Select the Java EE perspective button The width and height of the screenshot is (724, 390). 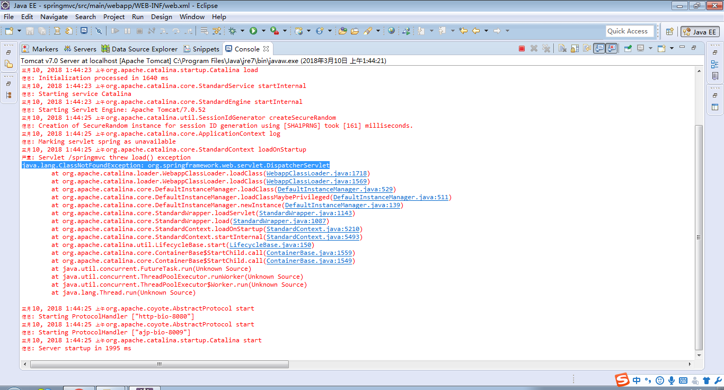[700, 32]
